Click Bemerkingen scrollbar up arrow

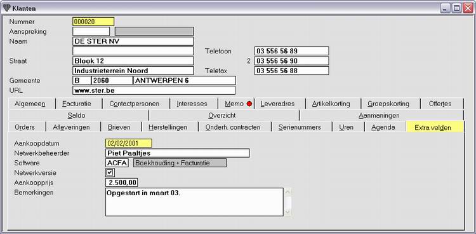(288, 192)
